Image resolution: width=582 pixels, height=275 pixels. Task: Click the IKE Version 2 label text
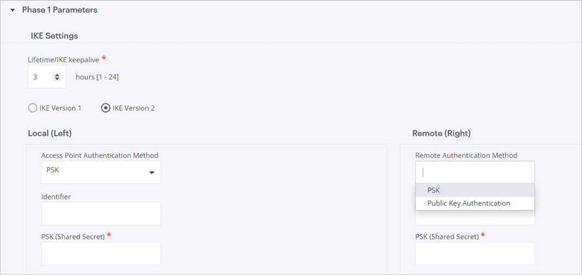134,108
